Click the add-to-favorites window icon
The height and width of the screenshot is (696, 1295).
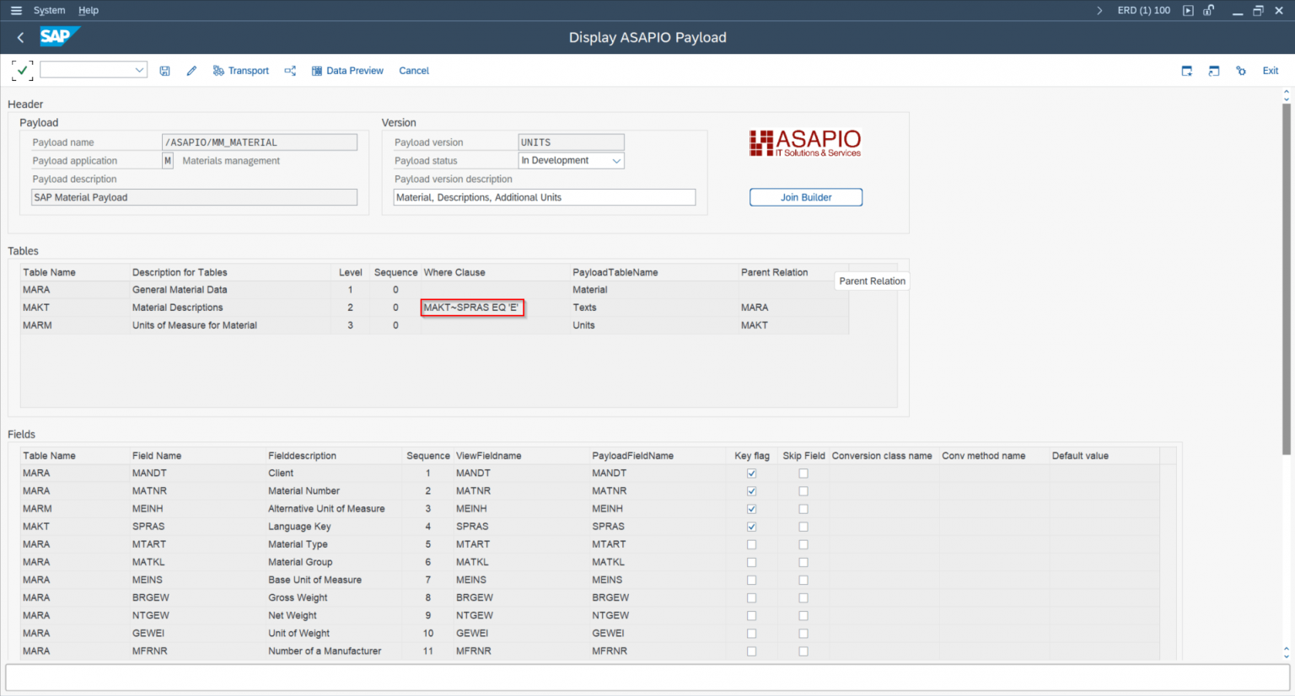click(1186, 71)
